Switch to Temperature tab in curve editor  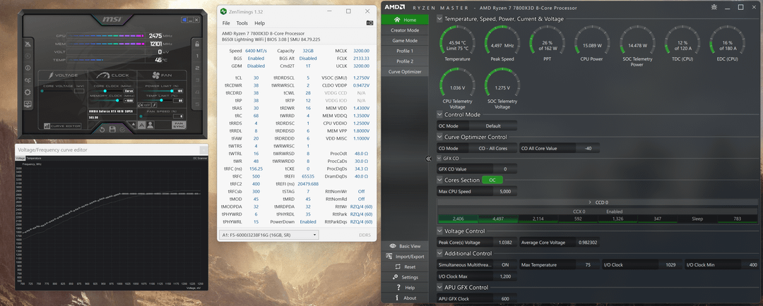click(x=34, y=159)
